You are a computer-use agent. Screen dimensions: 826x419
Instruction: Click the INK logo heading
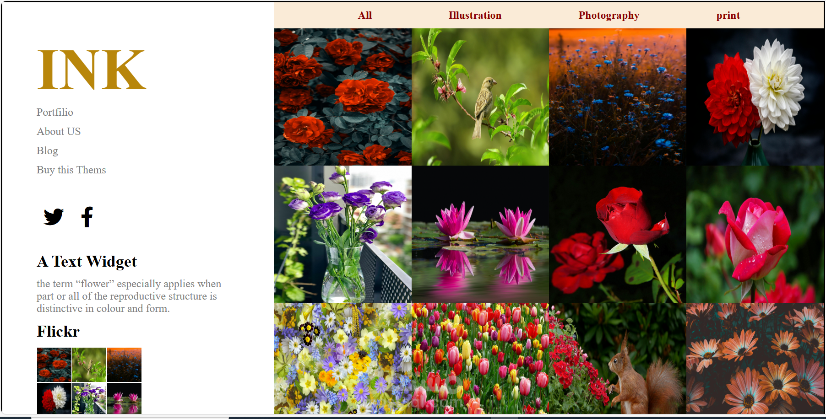coord(91,70)
